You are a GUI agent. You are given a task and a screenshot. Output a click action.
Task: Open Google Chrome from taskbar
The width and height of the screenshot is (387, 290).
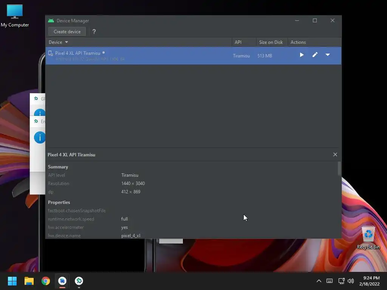tap(46, 281)
